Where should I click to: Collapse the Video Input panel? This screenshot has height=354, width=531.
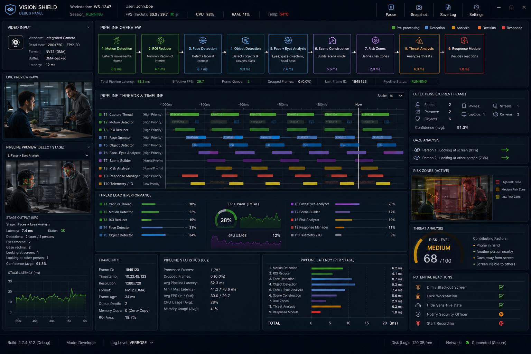click(88, 27)
